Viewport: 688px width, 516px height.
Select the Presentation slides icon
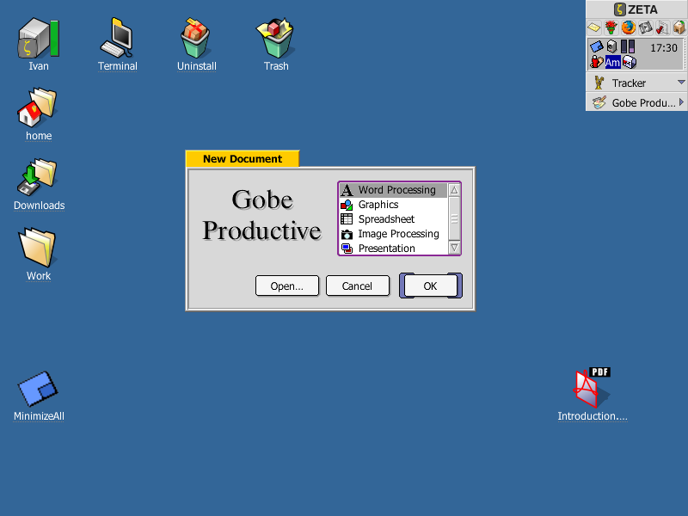pos(347,249)
